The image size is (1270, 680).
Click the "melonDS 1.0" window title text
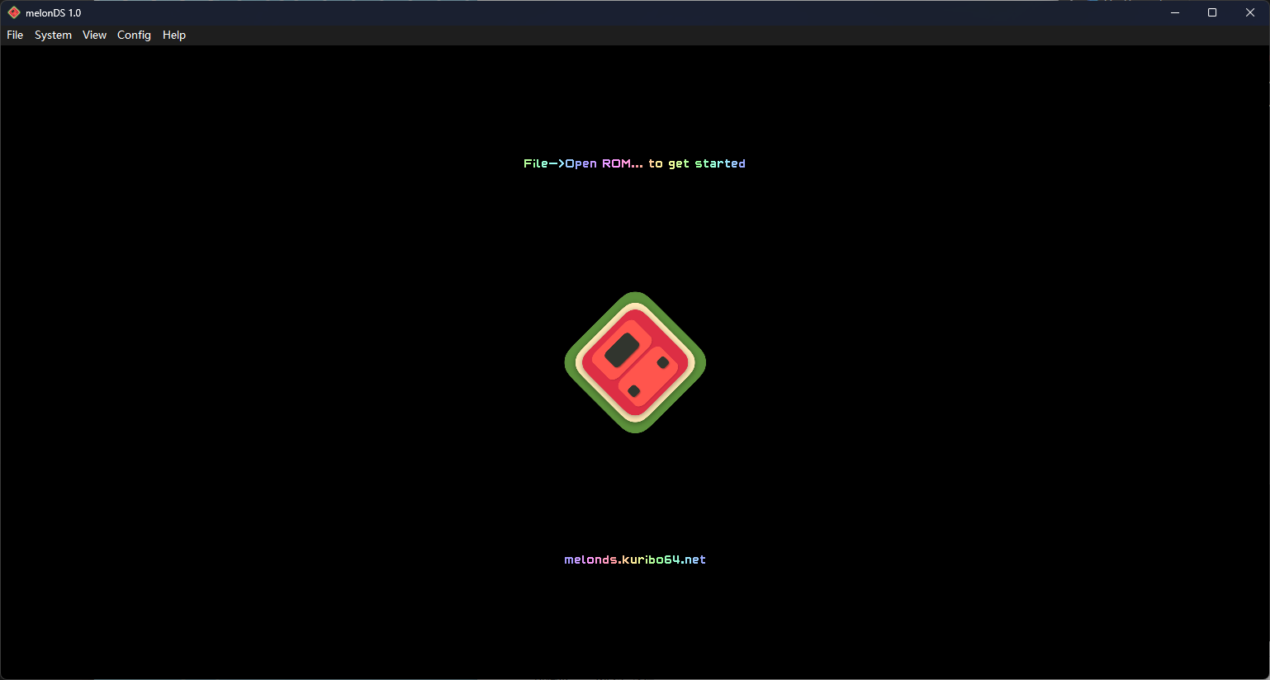point(54,12)
